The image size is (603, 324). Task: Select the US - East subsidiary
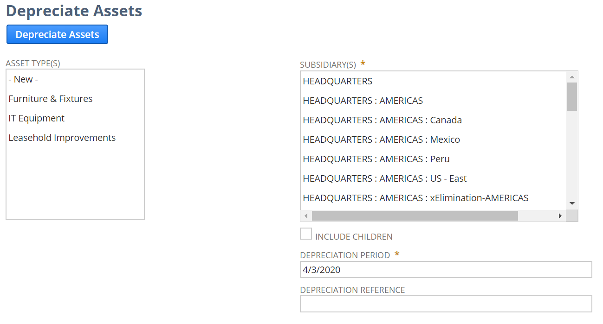tap(434, 178)
